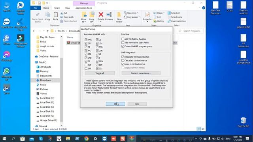
Task: Click the Delete icon in Explorer ribbon
Action: (101, 15)
